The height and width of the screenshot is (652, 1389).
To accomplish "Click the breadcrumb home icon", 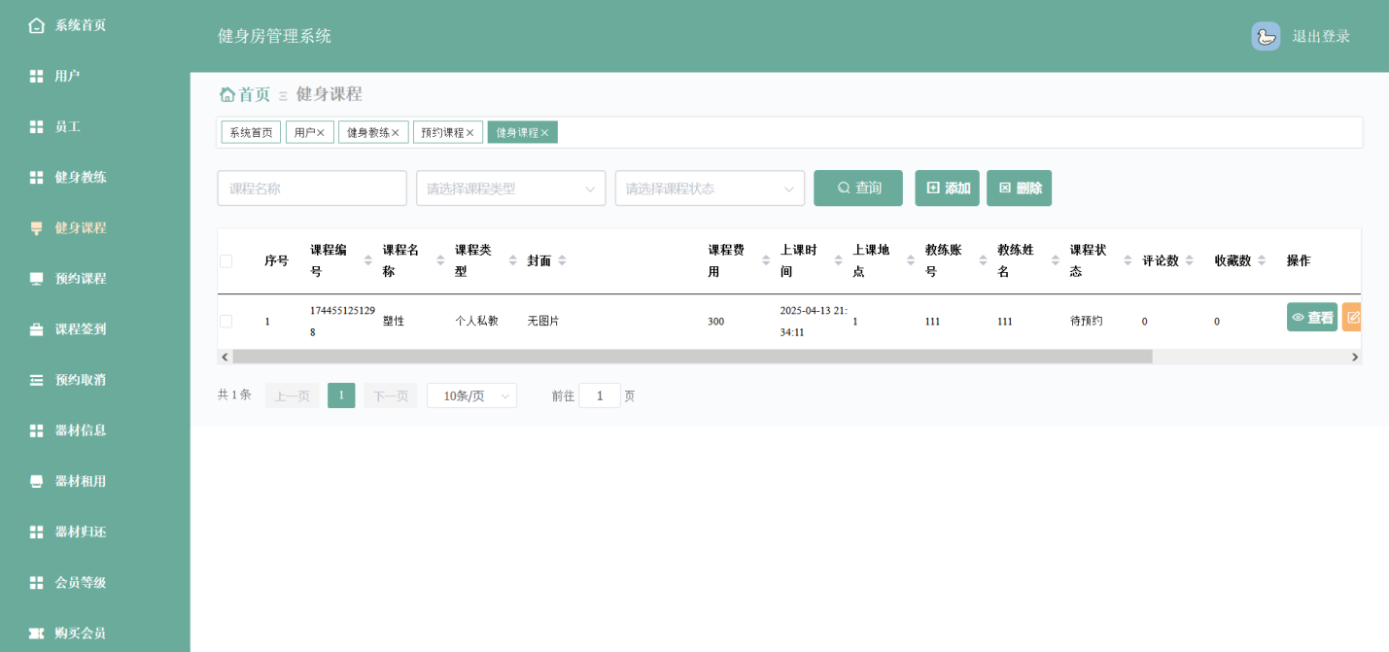I will click(227, 94).
